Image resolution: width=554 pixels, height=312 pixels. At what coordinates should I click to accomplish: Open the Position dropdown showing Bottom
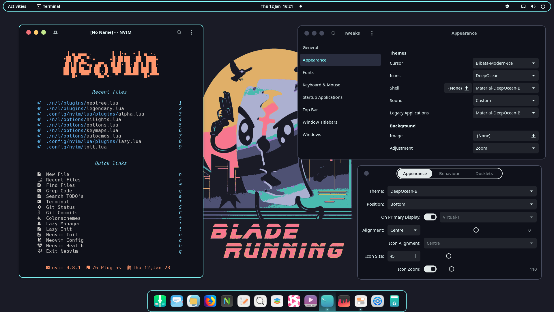(x=462, y=204)
